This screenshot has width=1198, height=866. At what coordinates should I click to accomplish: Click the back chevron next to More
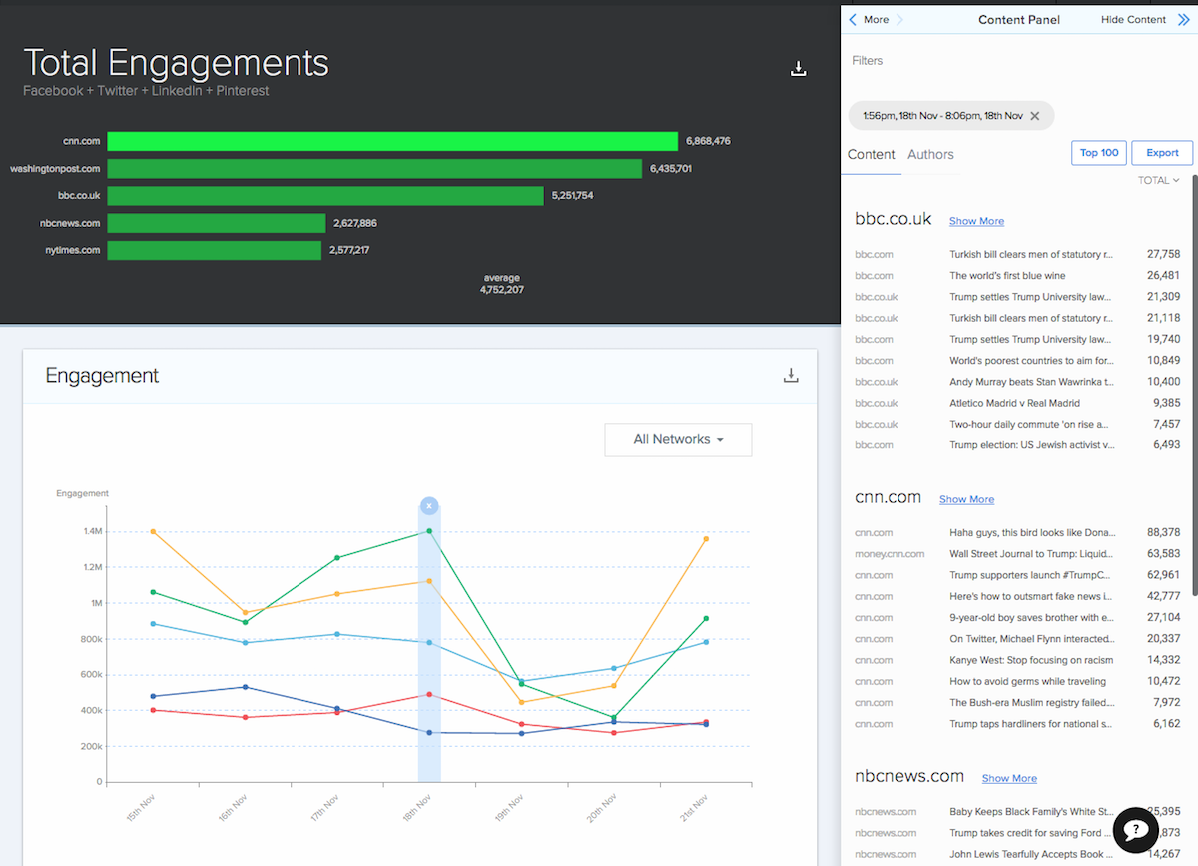point(853,19)
